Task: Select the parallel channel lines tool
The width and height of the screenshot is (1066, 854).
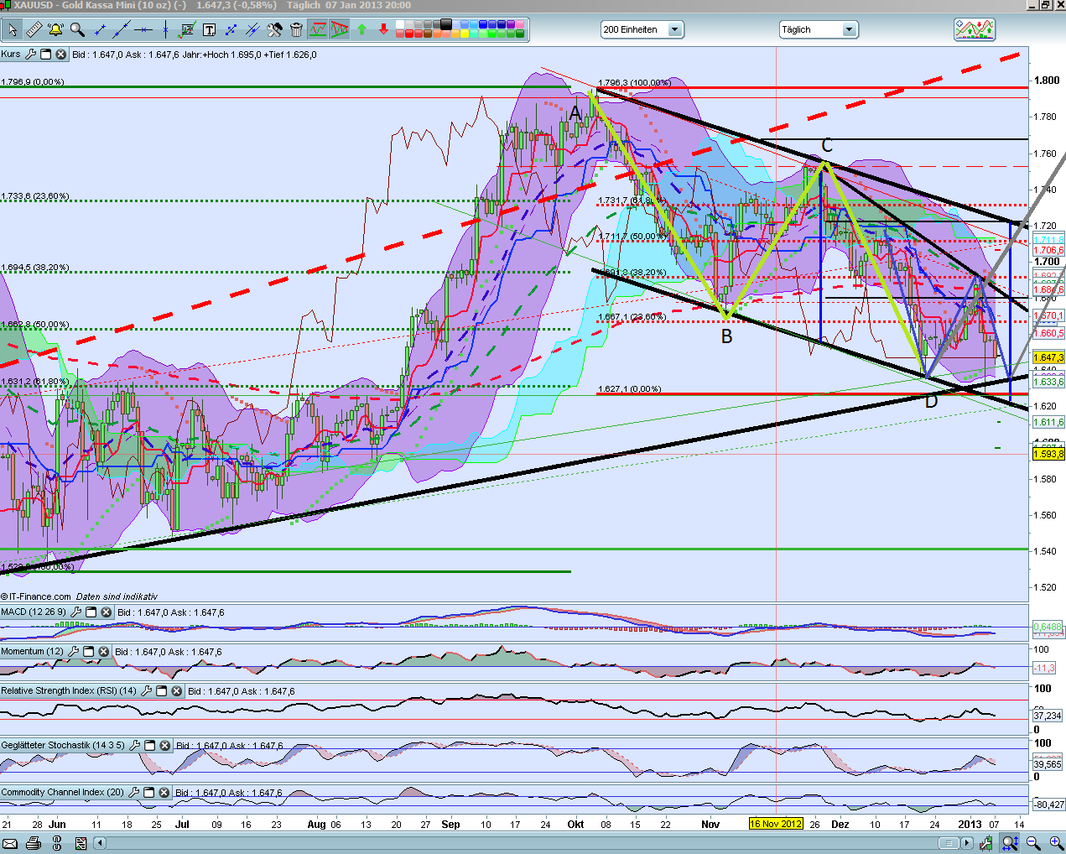Action: pos(252,29)
